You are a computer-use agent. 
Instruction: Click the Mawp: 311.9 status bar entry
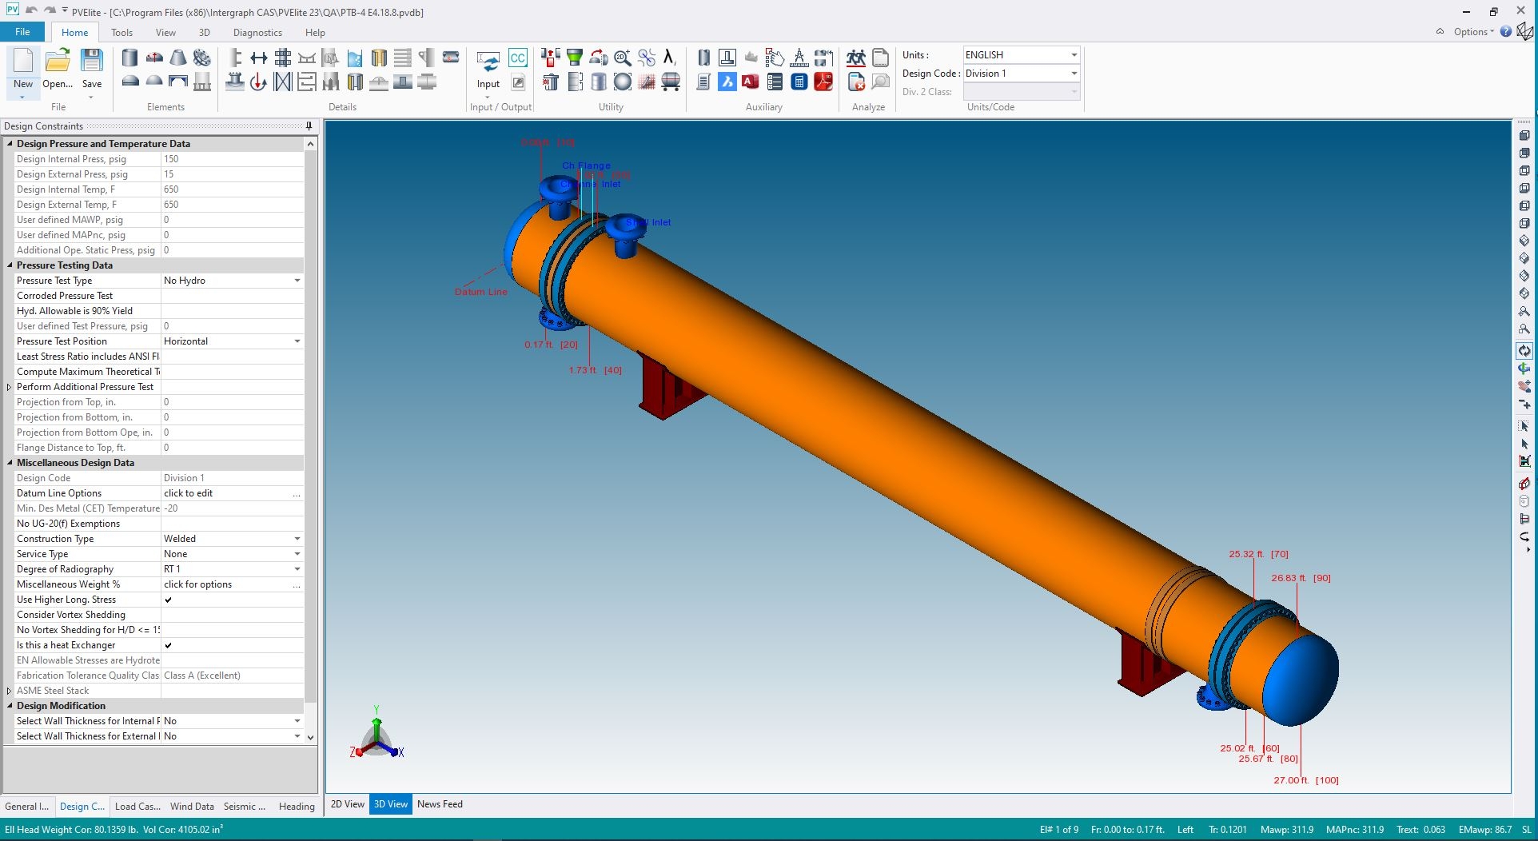(x=1287, y=830)
